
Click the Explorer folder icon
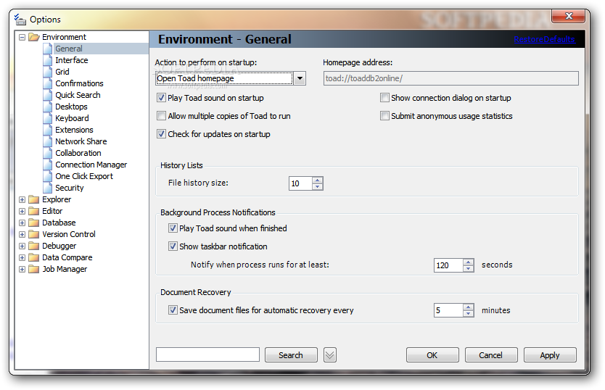[x=34, y=199]
